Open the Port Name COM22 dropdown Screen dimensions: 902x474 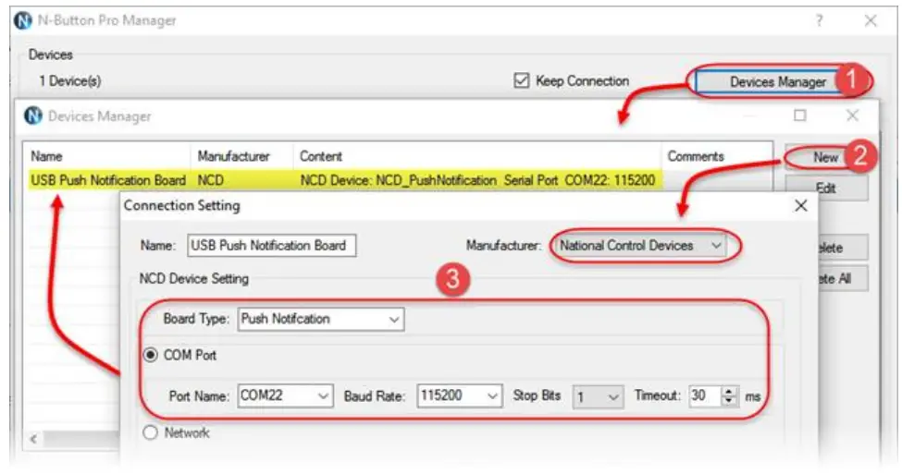285,395
